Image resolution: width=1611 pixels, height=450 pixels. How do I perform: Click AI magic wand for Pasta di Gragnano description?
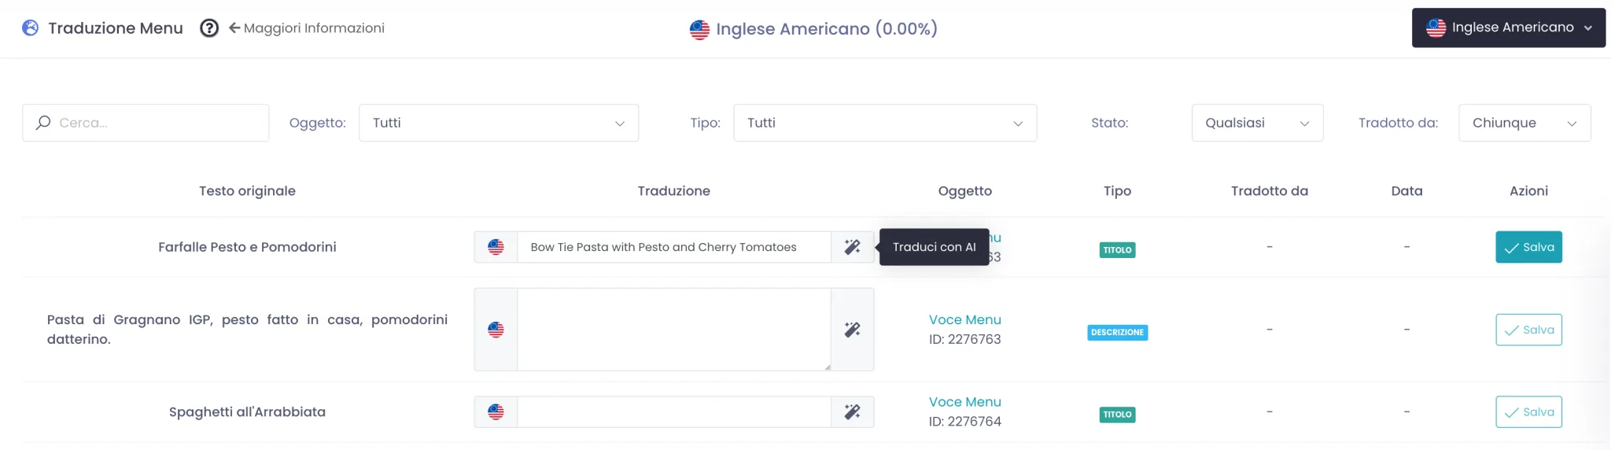[x=853, y=330]
